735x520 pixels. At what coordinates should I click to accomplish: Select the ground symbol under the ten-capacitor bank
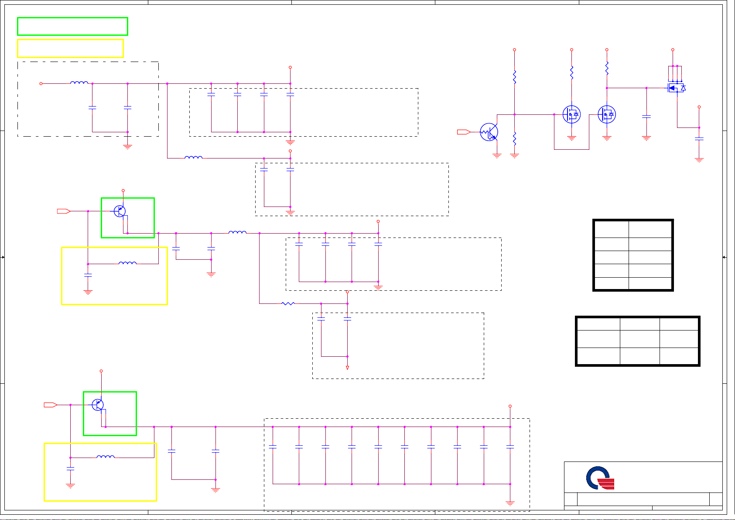coord(510,503)
